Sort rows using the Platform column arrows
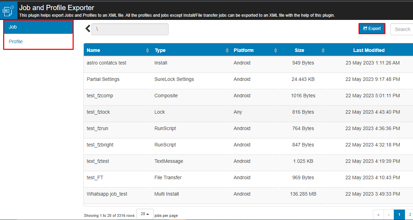Screen dimensions: 413x220 point(275,50)
